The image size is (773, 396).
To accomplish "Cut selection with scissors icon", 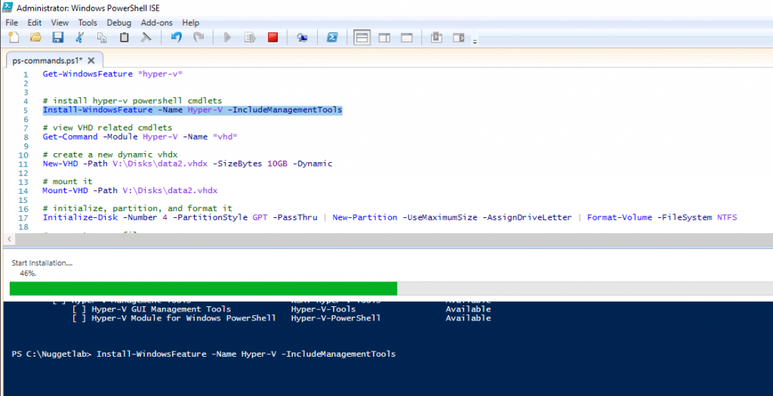I will point(80,38).
